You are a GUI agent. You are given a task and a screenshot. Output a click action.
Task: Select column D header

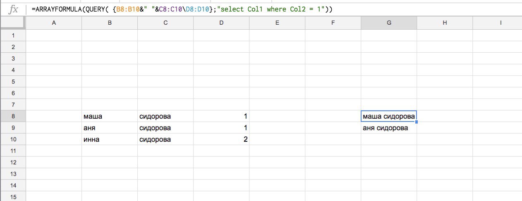tap(221, 23)
